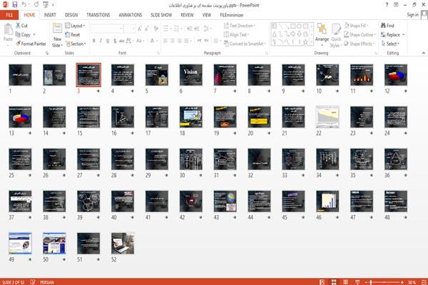Click PERSIAN language in status bar
Screen dimensions: 428x285
47,282
